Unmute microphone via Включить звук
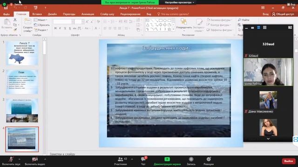Viewport: 298px width, 167px height. click(11, 161)
